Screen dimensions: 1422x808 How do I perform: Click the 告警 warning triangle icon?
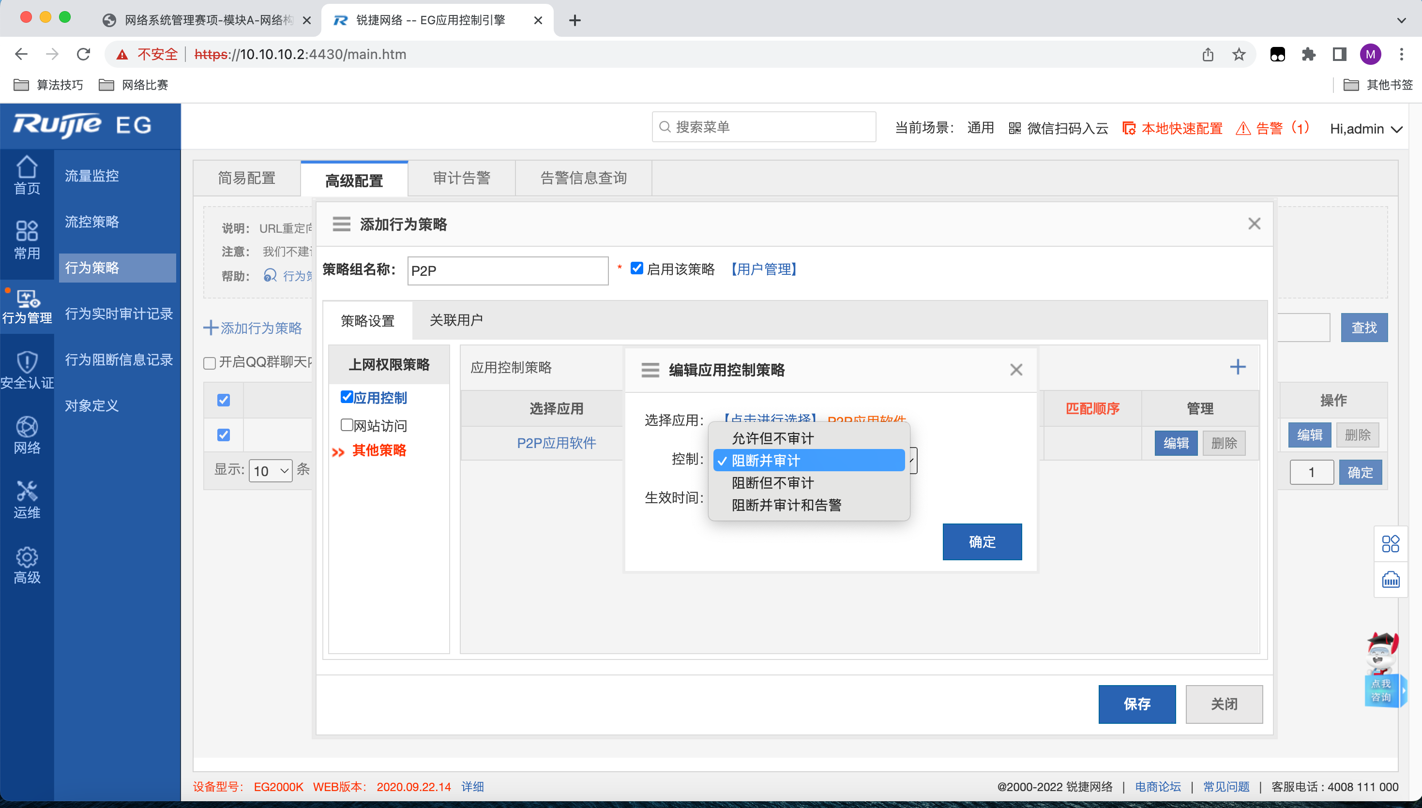[x=1243, y=128]
